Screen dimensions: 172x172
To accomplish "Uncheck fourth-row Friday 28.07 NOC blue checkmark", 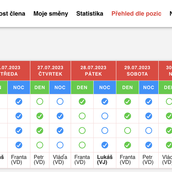I will [105, 145].
